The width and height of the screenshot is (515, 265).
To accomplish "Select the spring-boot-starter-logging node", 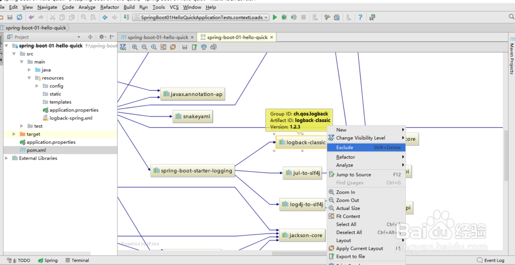I will [193, 171].
